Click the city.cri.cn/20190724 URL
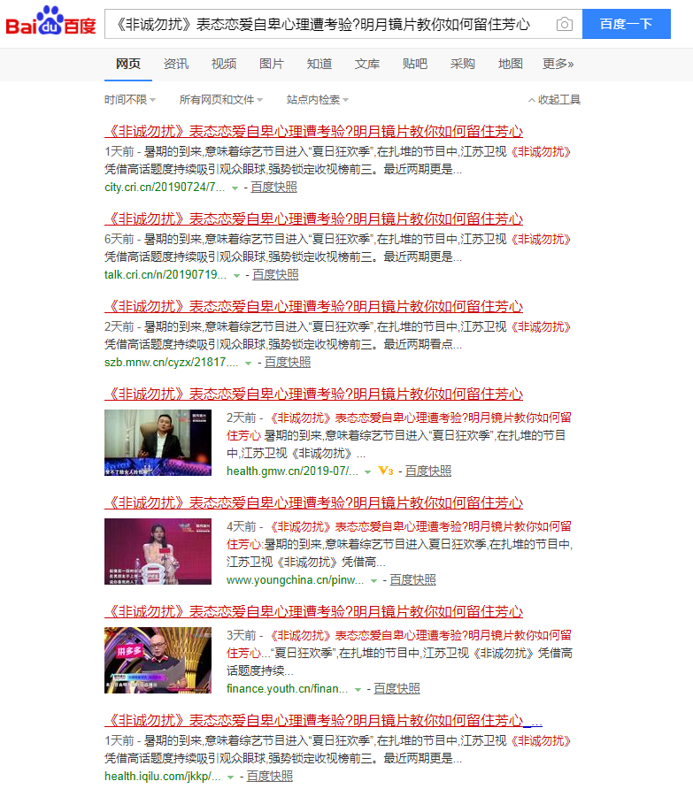693x789 pixels. click(x=165, y=188)
